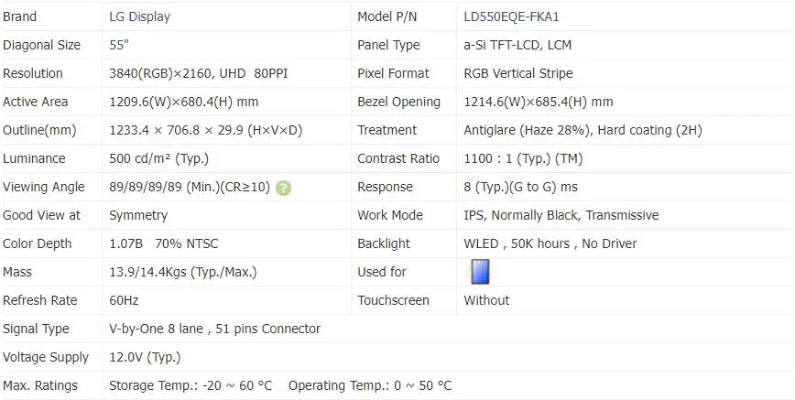Click the 12.0V voltage supply value
Viewport: 795px width, 400px height.
[145, 357]
